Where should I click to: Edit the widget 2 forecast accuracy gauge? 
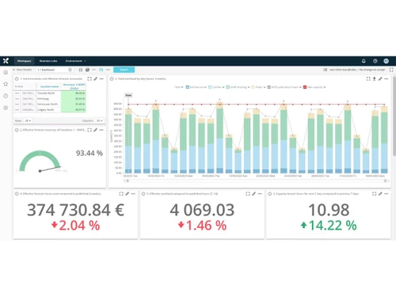click(x=96, y=130)
